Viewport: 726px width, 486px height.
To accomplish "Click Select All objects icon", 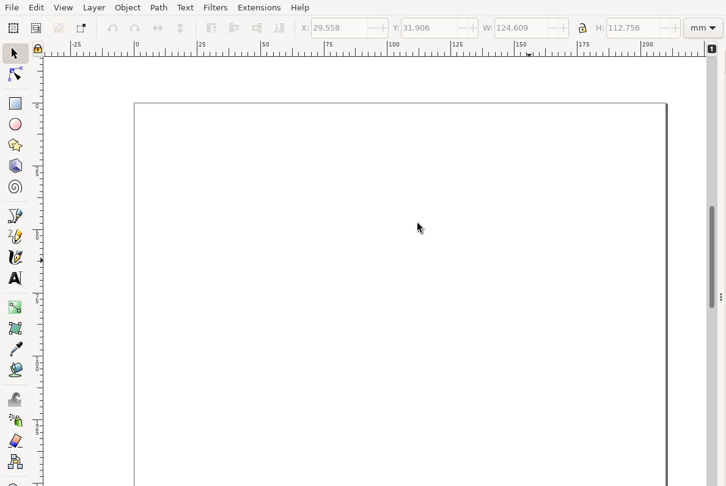I will [13, 28].
